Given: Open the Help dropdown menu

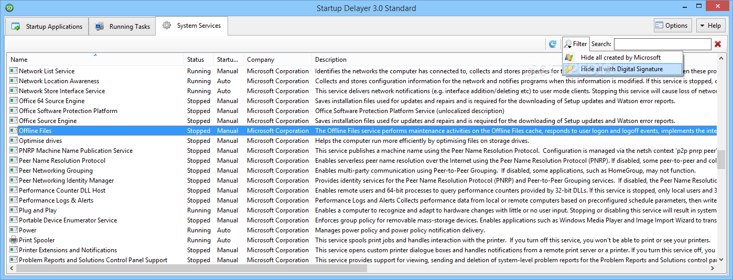Looking at the screenshot, I should coord(710,26).
